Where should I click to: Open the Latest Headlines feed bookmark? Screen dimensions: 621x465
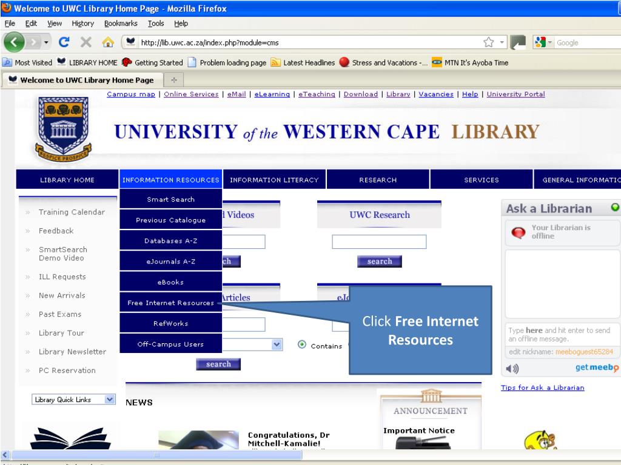coord(303,62)
